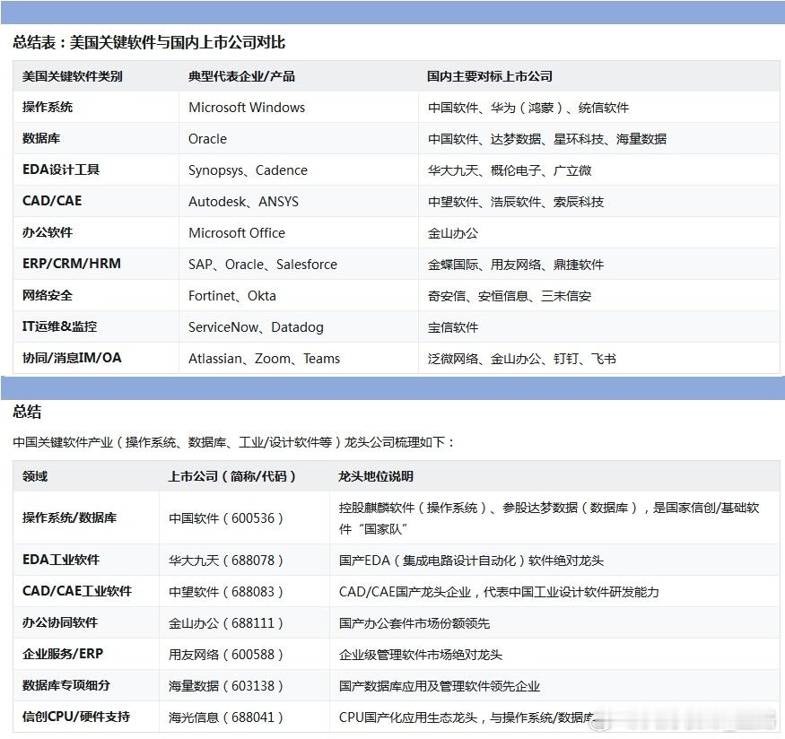Viewport: 785px width, 739px height.
Task: Click the 'ServiceNow、Datadog' cell
Action: 256,327
